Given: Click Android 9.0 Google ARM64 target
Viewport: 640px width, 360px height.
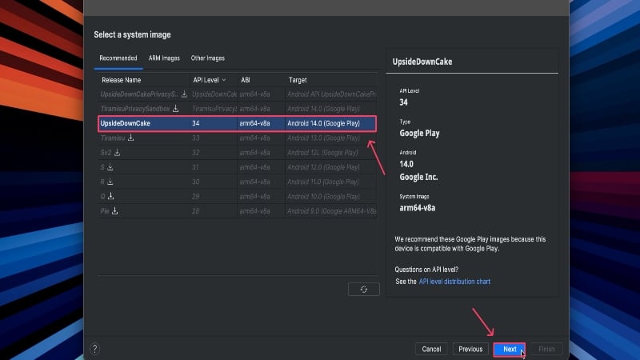Looking at the screenshot, I should [x=331, y=211].
